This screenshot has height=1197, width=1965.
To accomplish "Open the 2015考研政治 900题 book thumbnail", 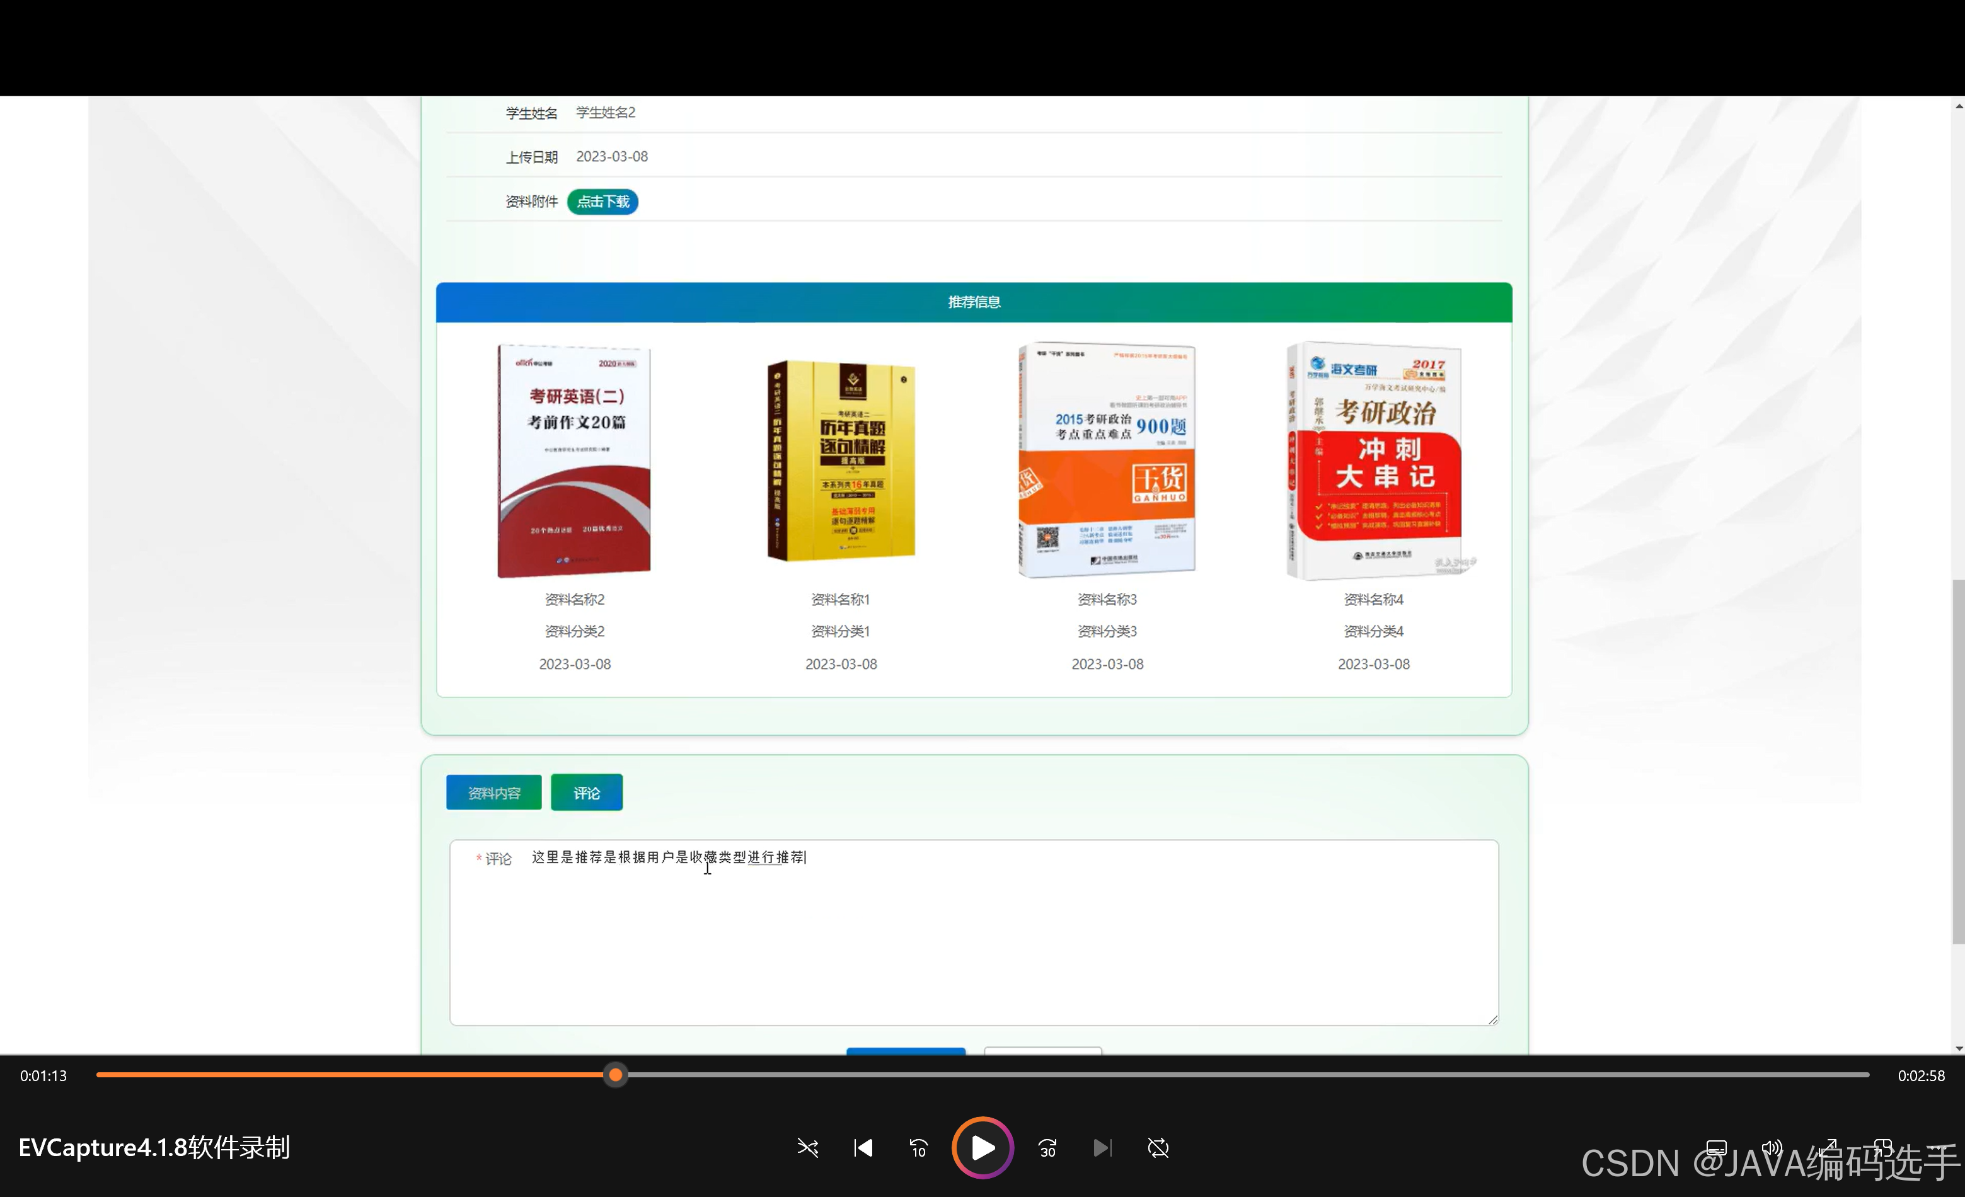I will (1107, 460).
